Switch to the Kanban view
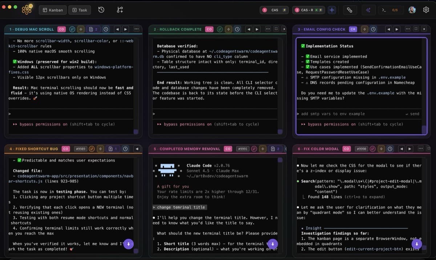 click(52, 10)
